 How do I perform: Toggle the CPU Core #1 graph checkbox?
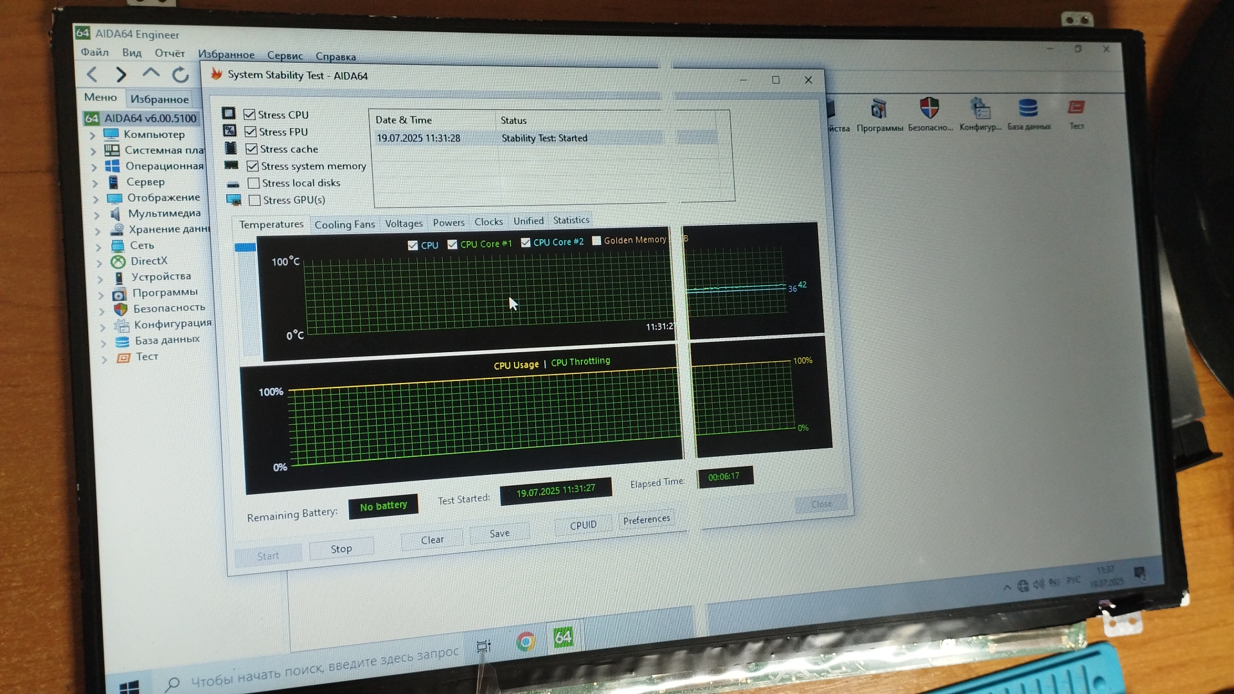point(452,244)
